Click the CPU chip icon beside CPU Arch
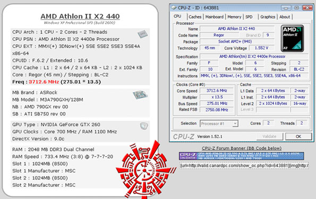Viewport: 316px width, 199px height. [142, 34]
